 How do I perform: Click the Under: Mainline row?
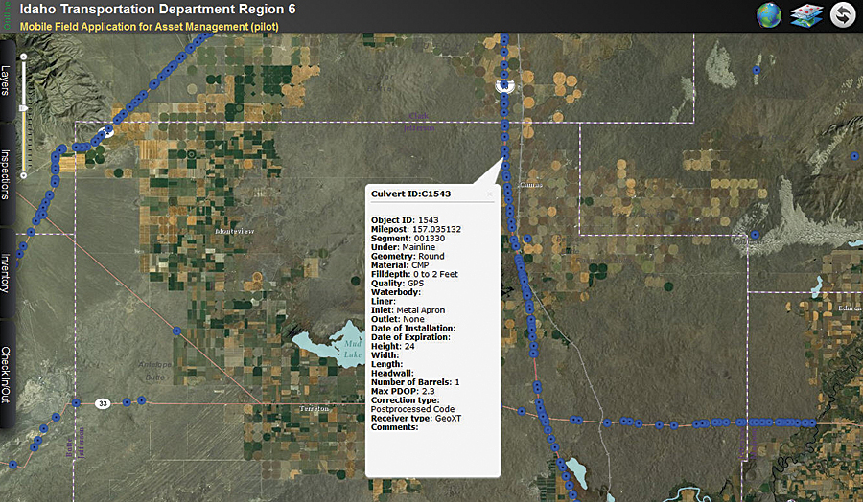pyautogui.click(x=403, y=247)
